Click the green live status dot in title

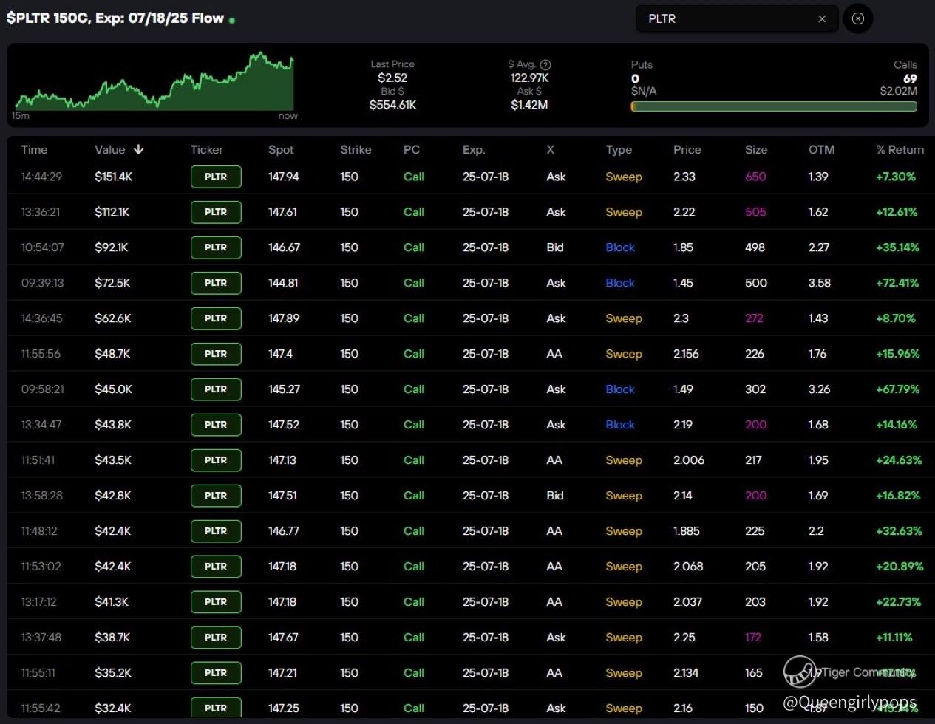click(232, 21)
